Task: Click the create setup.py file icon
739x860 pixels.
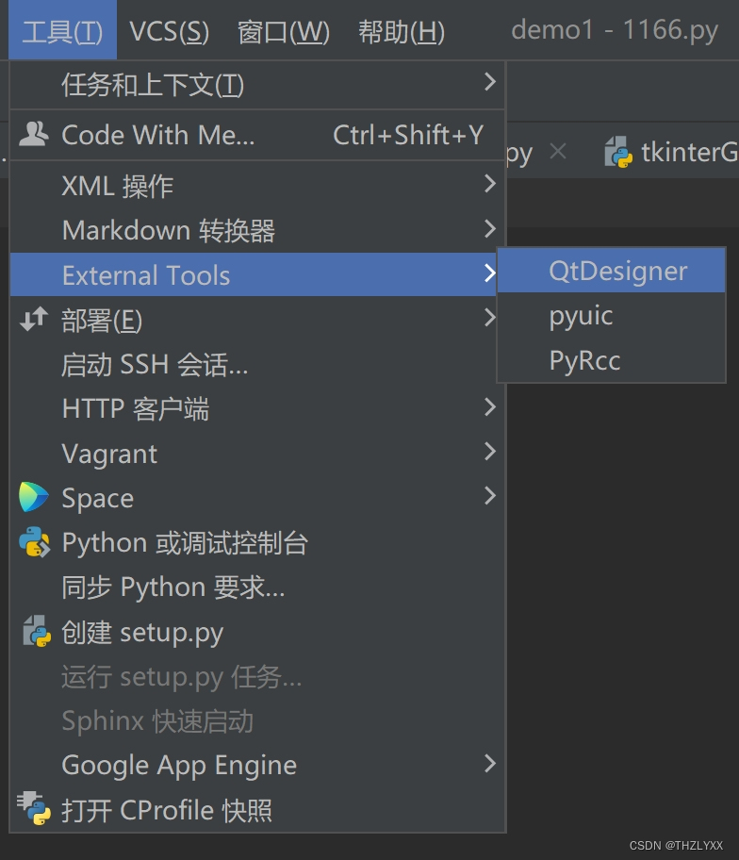Action: pyautogui.click(x=36, y=631)
